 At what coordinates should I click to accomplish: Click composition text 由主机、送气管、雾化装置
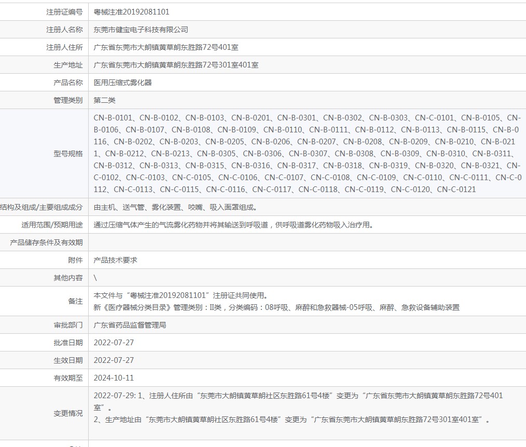click(x=175, y=208)
